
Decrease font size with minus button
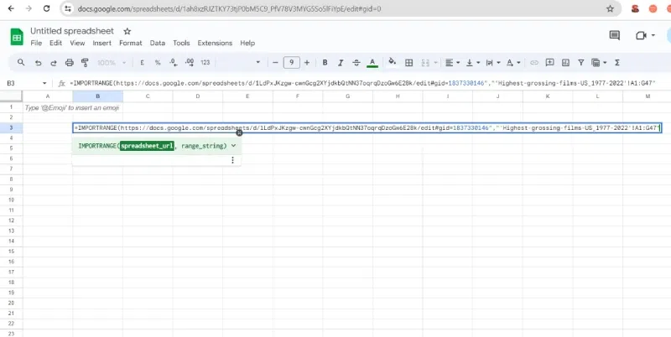click(x=275, y=63)
